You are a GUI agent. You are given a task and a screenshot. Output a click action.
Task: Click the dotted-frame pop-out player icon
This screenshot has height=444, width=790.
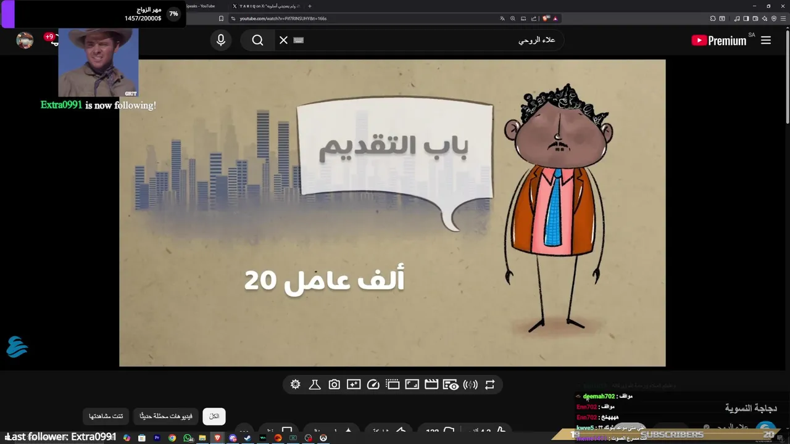pyautogui.click(x=393, y=385)
